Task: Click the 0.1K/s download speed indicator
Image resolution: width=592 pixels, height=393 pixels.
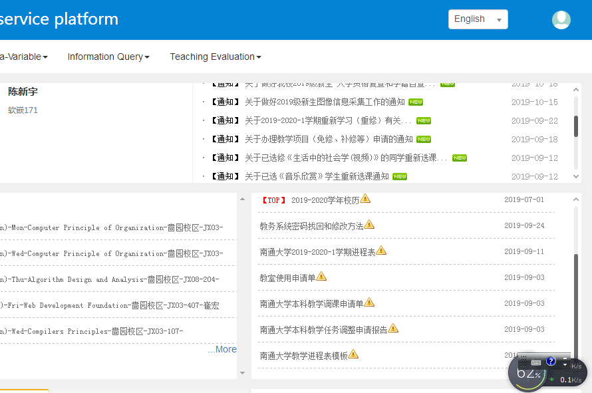Action: pyautogui.click(x=570, y=380)
